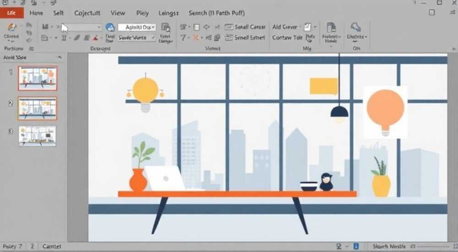Open the red triangle color dropdown arrow
This screenshot has width=458, height=252.
[101, 38]
